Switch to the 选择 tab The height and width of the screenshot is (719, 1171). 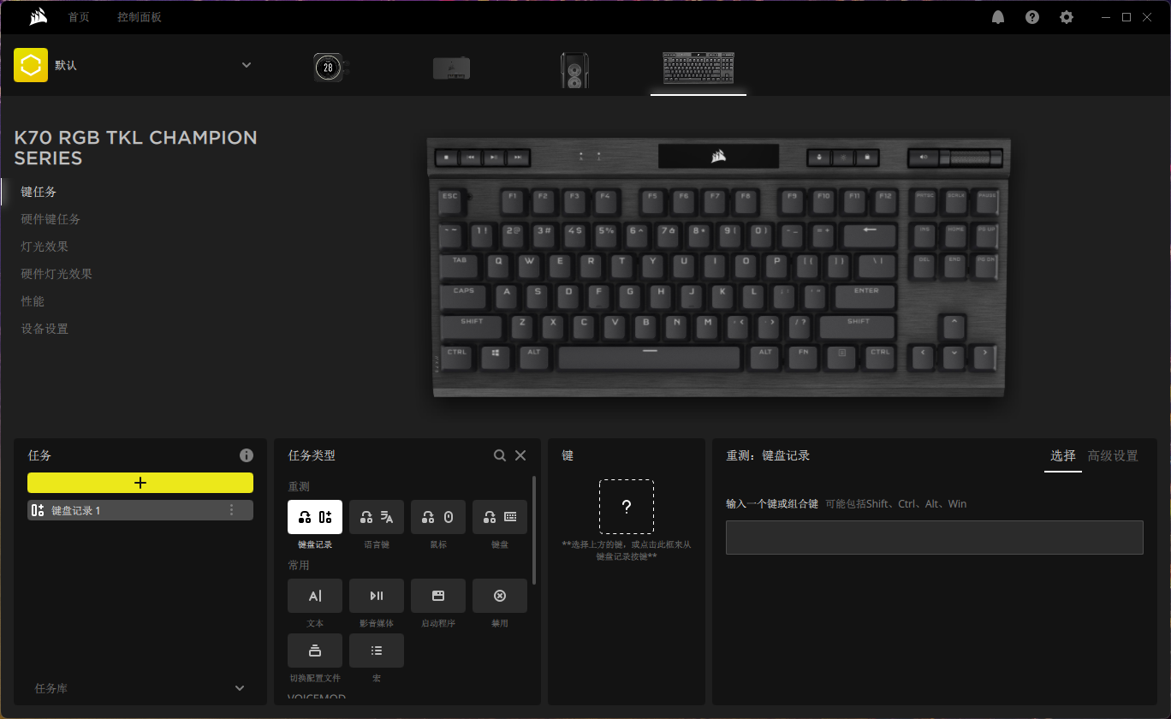(1063, 456)
